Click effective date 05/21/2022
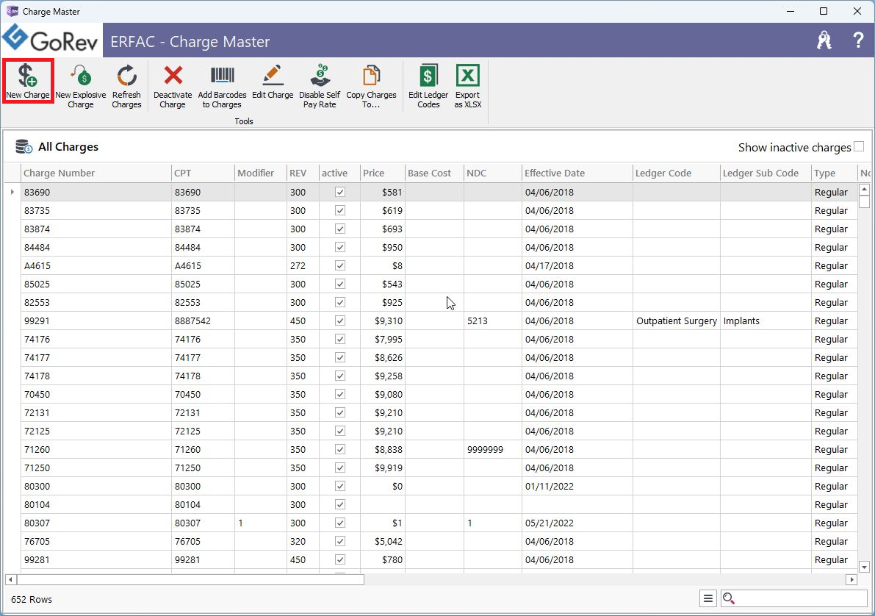This screenshot has width=875, height=616. [577, 523]
